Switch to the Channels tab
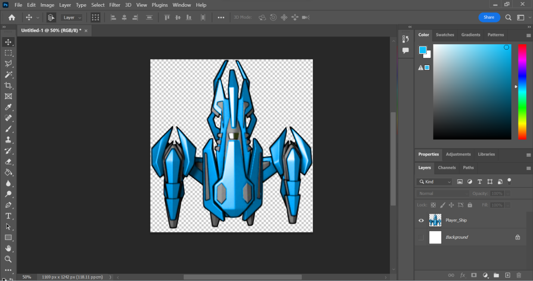 point(447,168)
